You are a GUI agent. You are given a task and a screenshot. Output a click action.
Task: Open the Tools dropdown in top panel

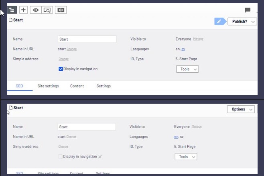pos(187,69)
